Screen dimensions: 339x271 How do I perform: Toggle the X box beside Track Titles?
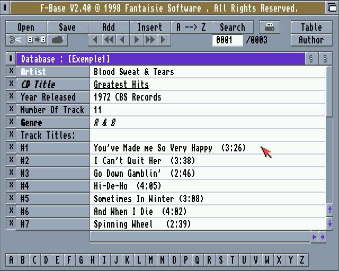click(11, 134)
